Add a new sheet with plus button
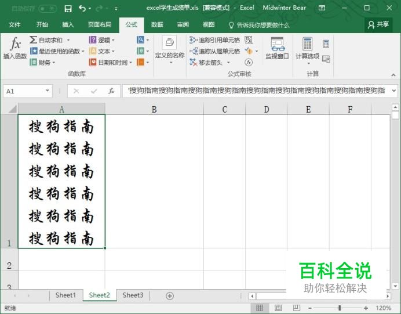 point(170,296)
